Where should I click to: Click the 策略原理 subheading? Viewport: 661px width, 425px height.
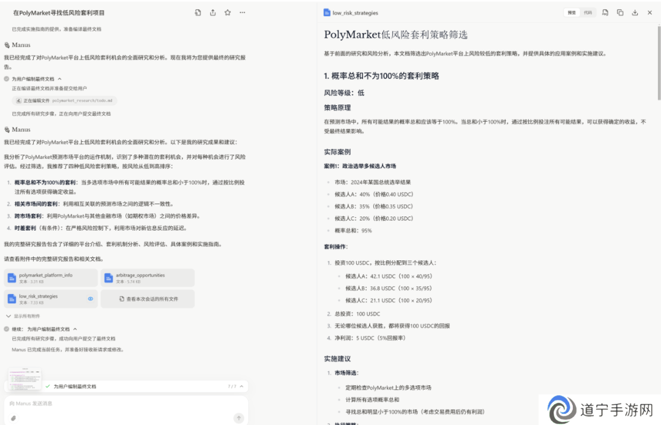tap(337, 108)
